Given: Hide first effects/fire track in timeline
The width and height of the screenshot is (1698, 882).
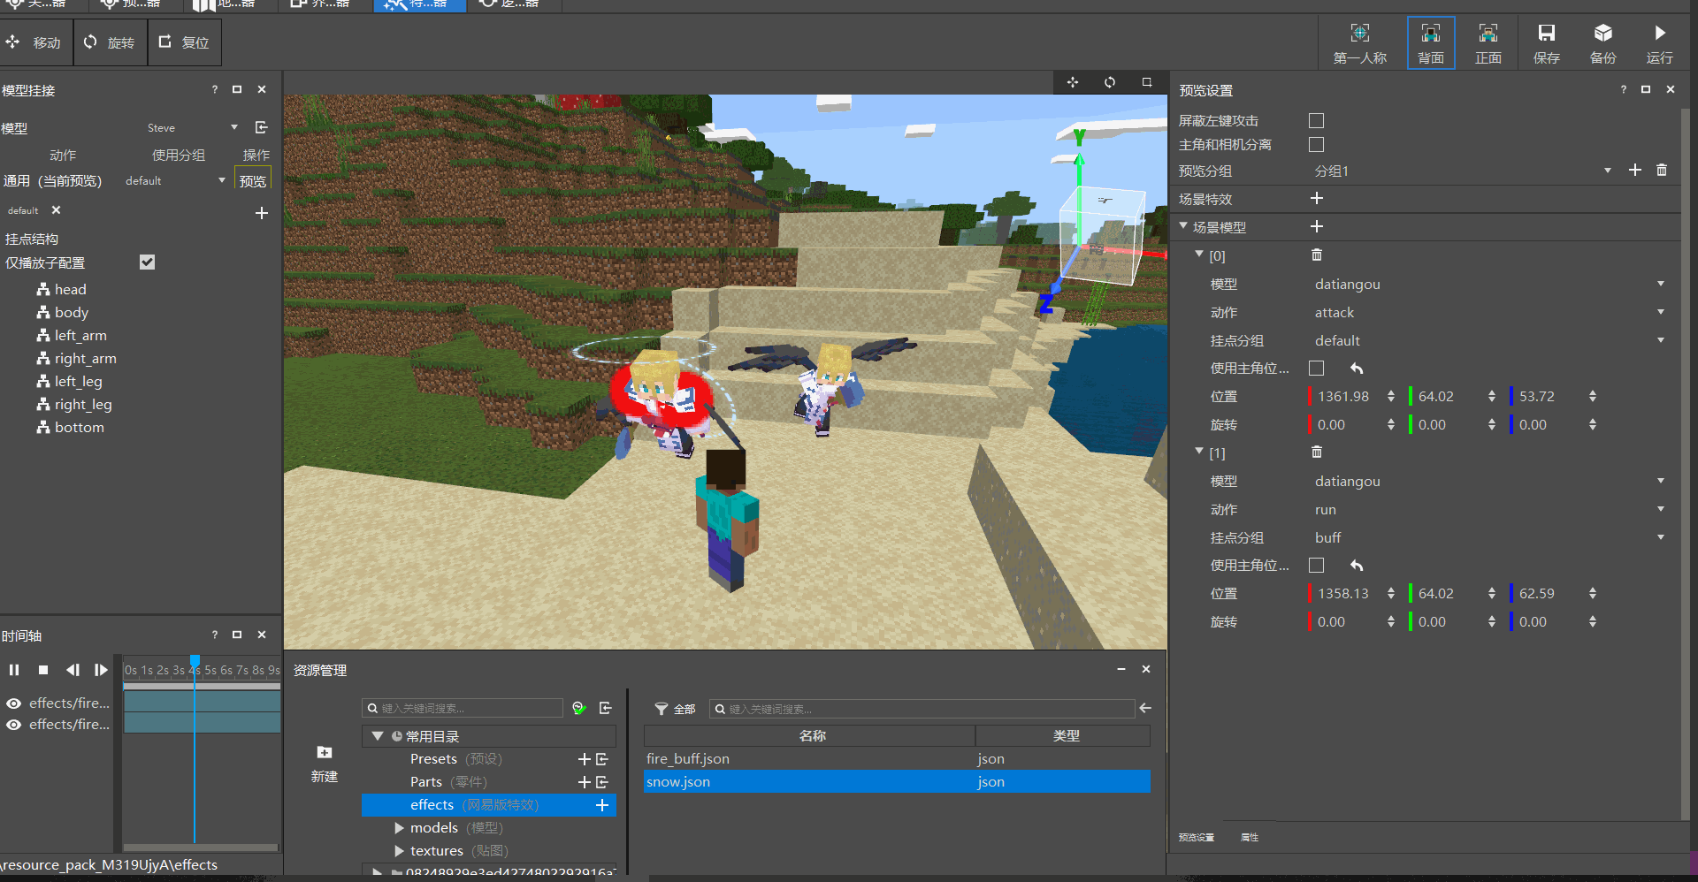Looking at the screenshot, I should [x=14, y=703].
